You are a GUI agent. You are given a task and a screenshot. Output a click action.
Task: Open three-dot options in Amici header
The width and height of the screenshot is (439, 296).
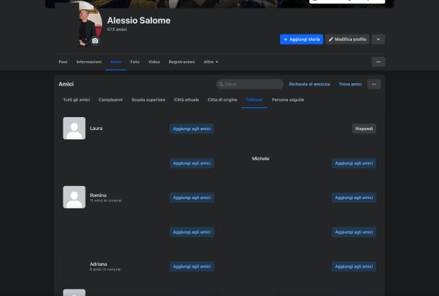pyautogui.click(x=374, y=84)
